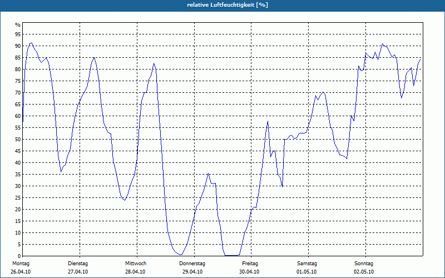445x278 pixels.
Task: Click the date '02.05.10'
Action: click(364, 272)
